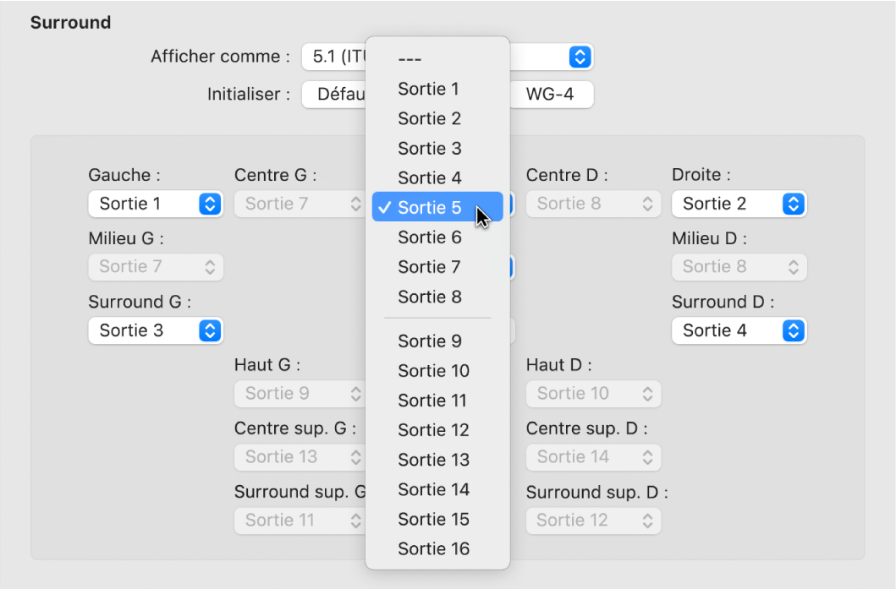Viewport: 896px width, 589px height.
Task: Open the Droite output dropdown
Action: 739,204
